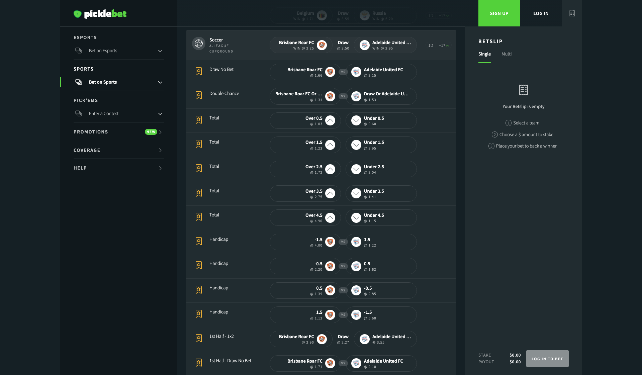
Task: Bookmark the Total Over 0.5 market
Action: pos(199,120)
